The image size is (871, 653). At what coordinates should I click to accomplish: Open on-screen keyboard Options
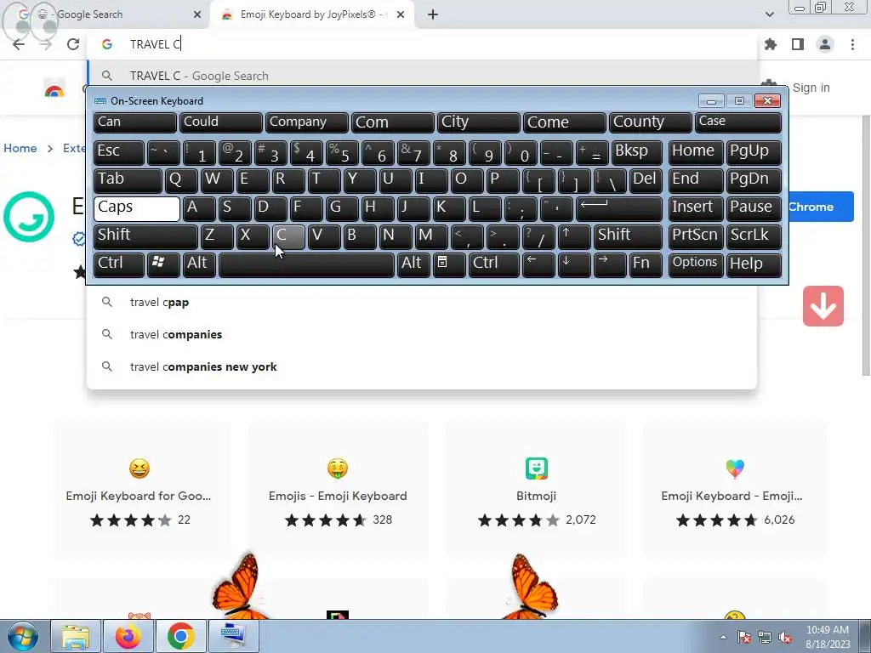point(696,264)
